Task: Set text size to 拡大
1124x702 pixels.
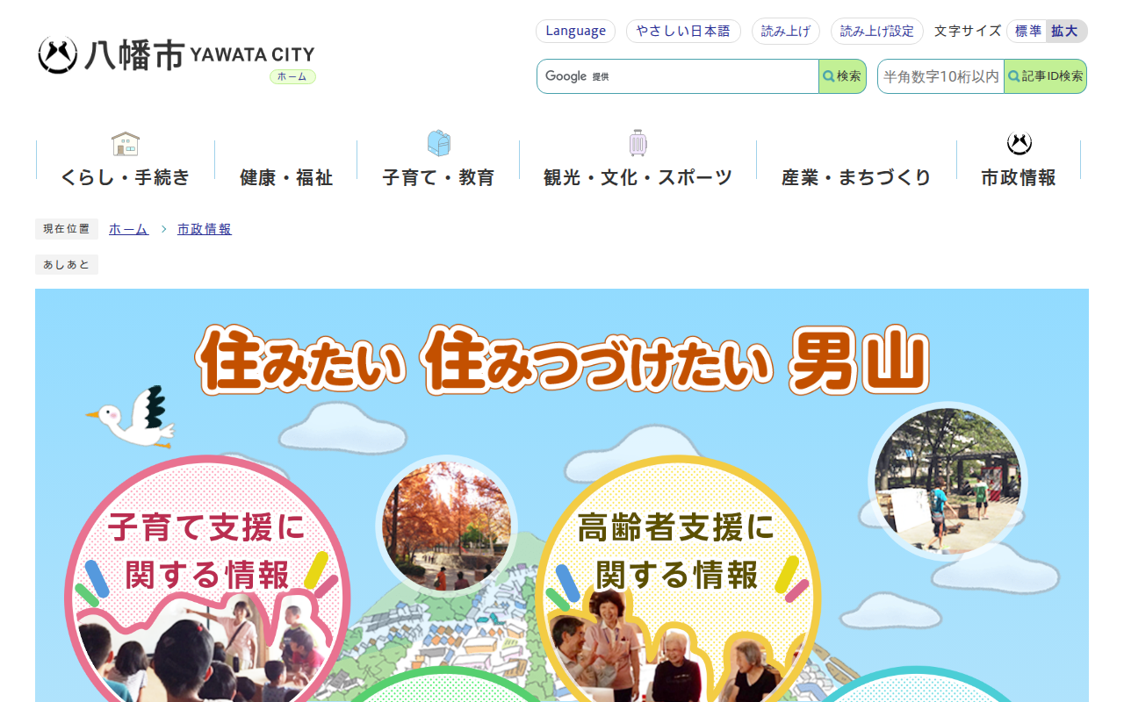Action: [x=1065, y=32]
